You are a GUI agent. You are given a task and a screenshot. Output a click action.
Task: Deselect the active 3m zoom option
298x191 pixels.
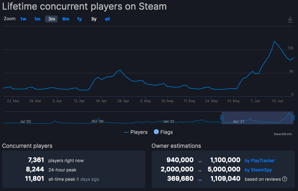[x=51, y=19]
